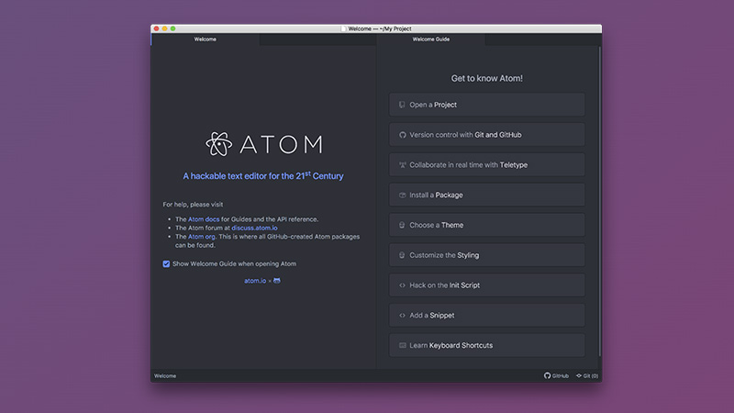The image size is (734, 413).
Task: Close the Atom window with red button
Action: coord(156,28)
